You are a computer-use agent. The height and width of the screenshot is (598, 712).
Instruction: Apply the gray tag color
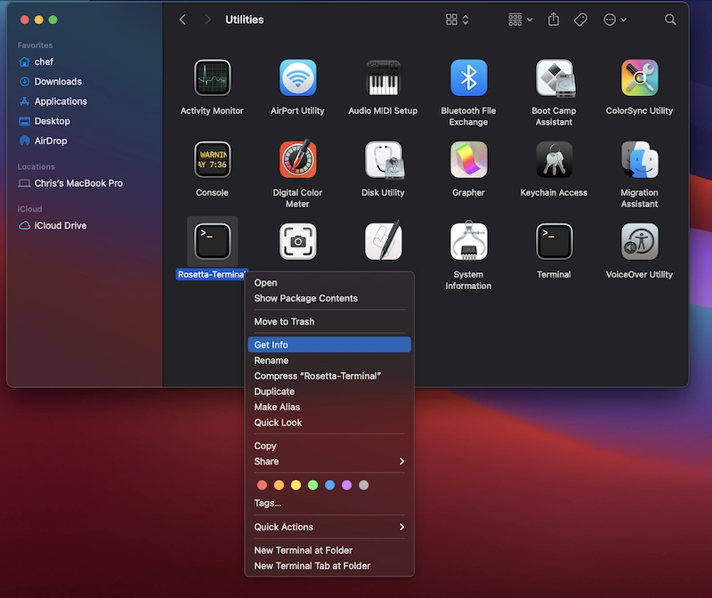click(x=364, y=485)
